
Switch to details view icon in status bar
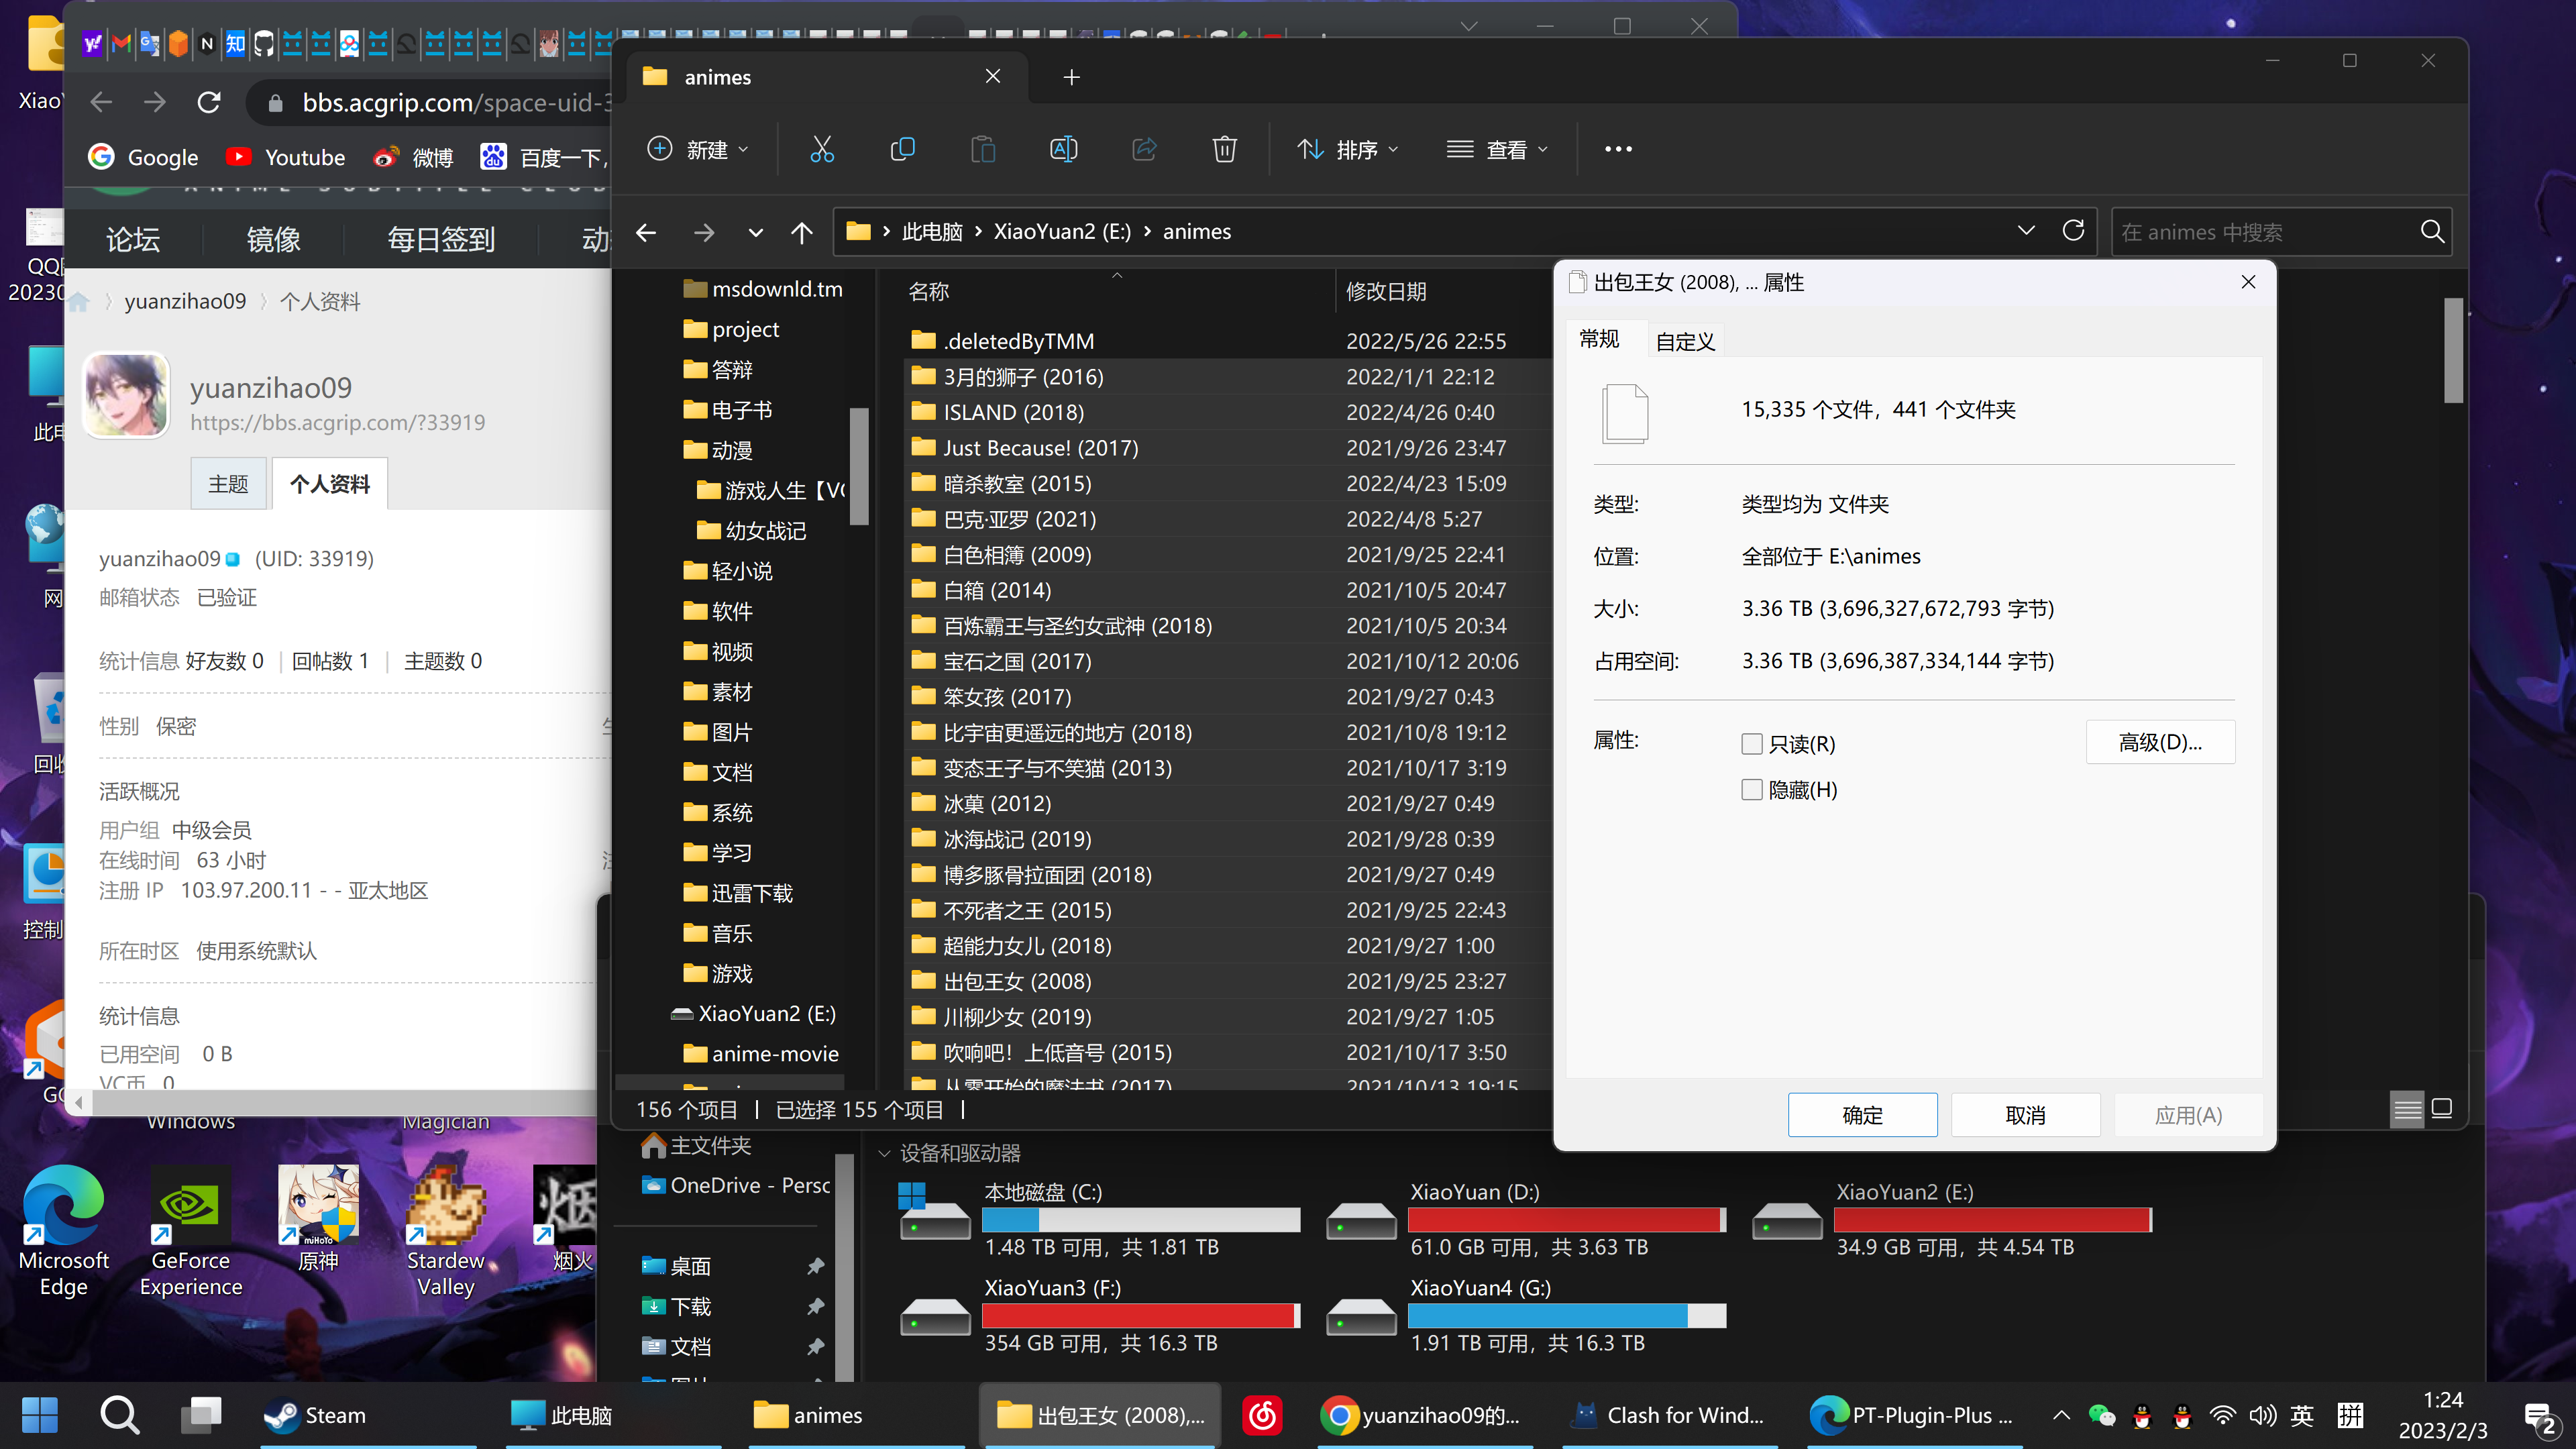[x=2407, y=1109]
